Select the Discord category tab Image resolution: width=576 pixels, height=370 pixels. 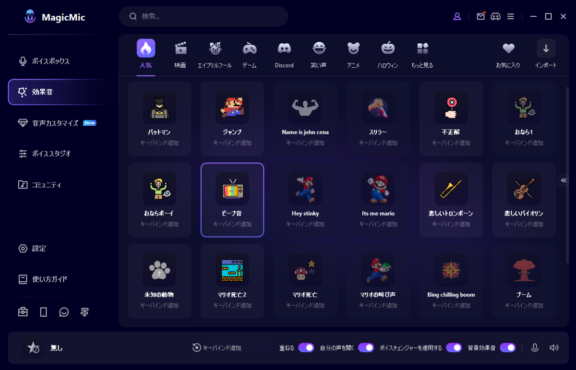(284, 54)
